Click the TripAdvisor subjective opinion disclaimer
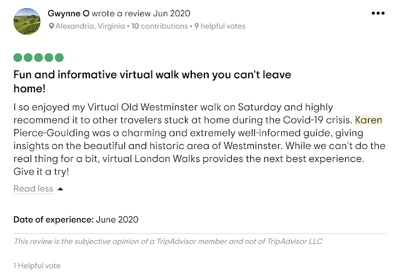 point(168,241)
